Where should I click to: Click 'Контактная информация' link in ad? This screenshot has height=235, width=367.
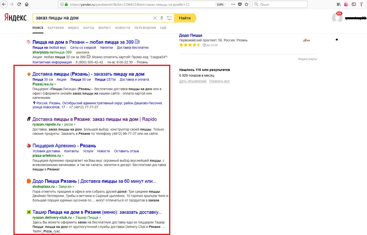tap(52, 62)
